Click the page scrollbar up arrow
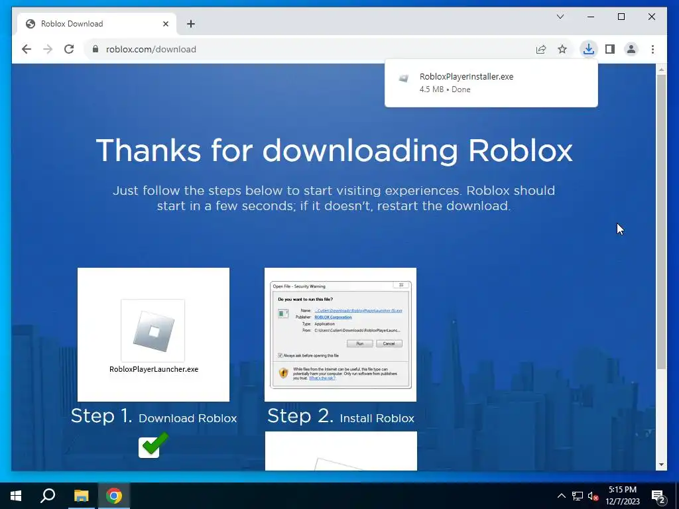The width and height of the screenshot is (679, 509). [x=661, y=70]
